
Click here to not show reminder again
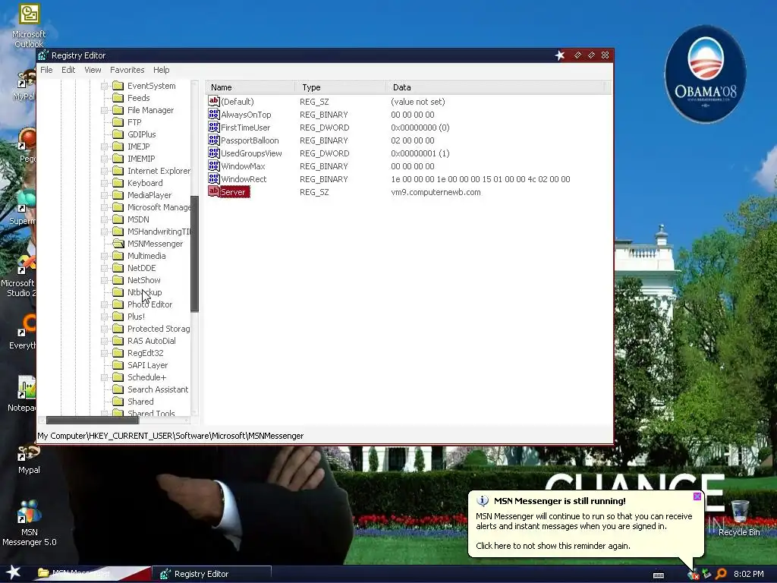coord(553,546)
